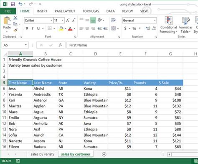Switch to the DATA tab
Viewport: 198px width, 164px height.
[x=110, y=11]
